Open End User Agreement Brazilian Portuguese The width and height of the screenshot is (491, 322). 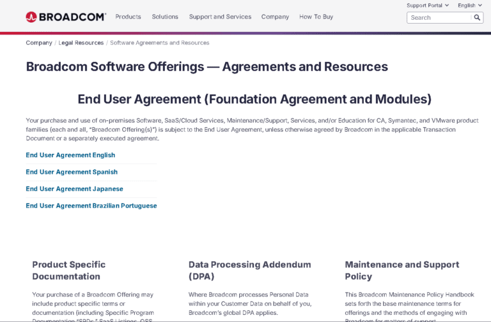tap(91, 206)
